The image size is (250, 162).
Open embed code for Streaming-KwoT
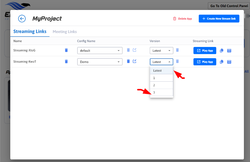(229, 62)
